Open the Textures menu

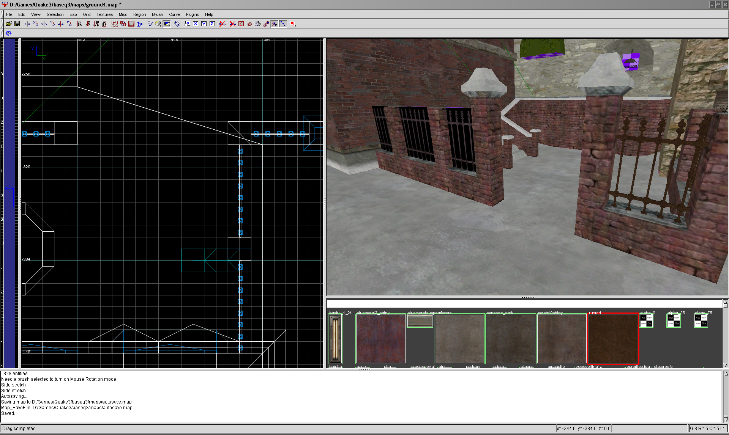tap(104, 14)
